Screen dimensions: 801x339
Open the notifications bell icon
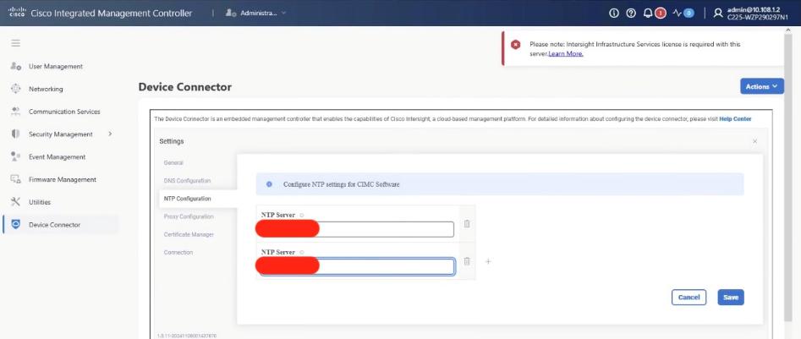[x=648, y=14]
